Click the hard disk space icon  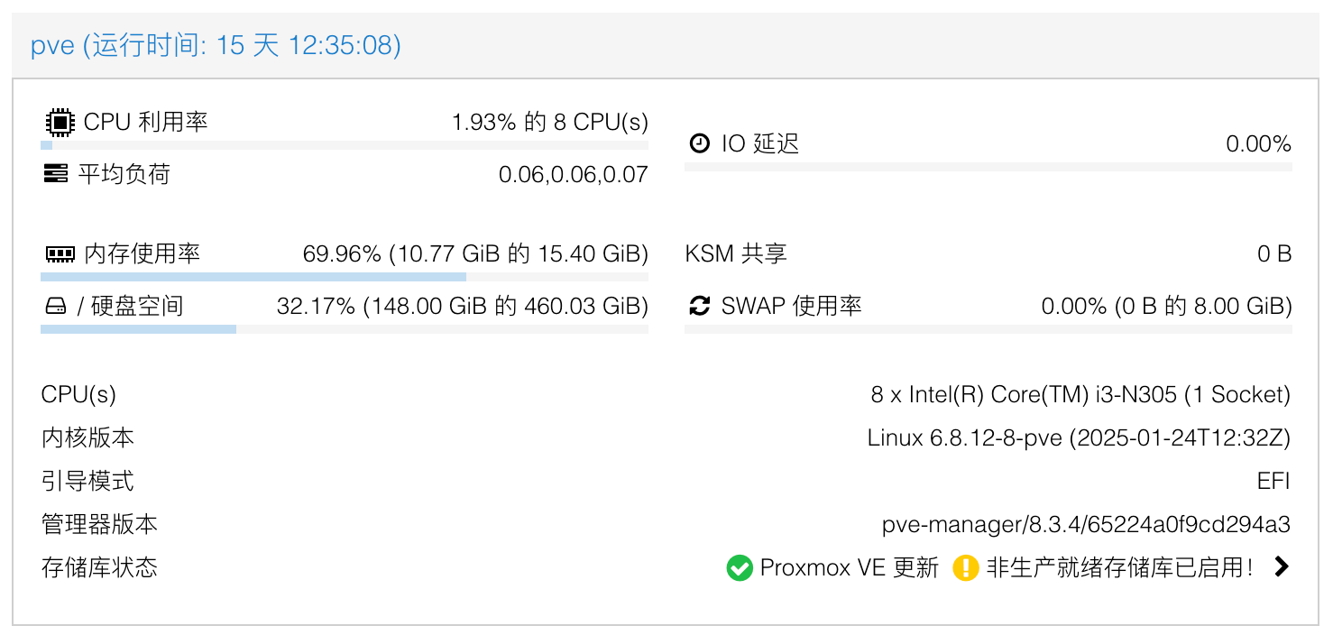56,307
